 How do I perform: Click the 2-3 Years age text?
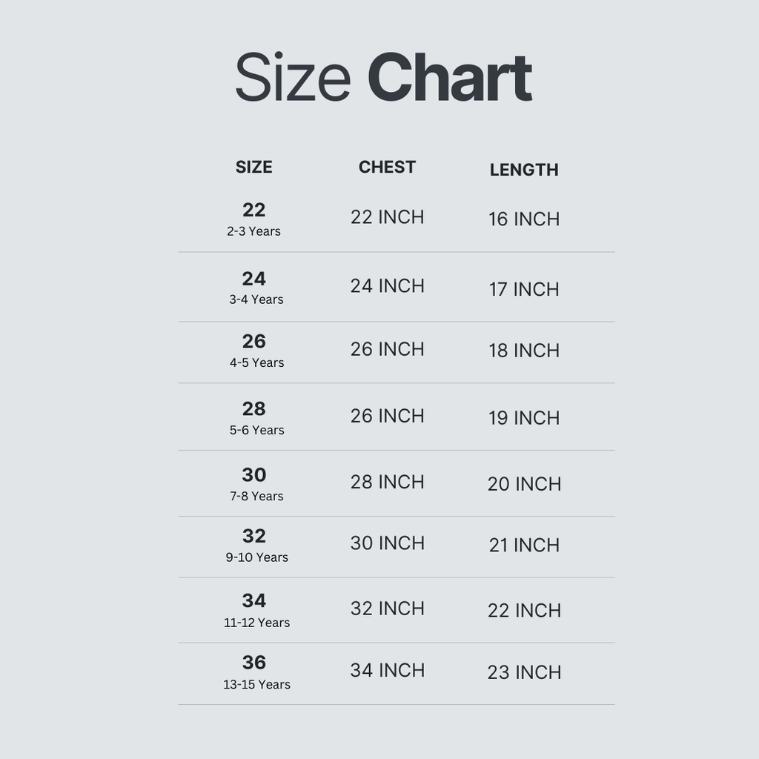tap(253, 231)
